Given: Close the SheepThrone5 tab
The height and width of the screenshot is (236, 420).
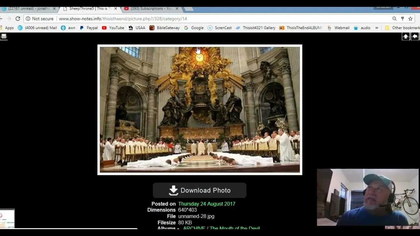Looking at the screenshot, I should pyautogui.click(x=115, y=9).
